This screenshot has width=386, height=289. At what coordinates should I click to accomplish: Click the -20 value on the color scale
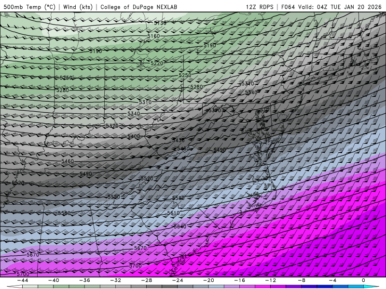(208, 280)
